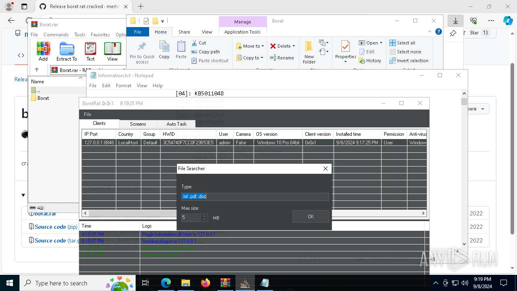
Task: Collapse the Explorer ribbon with the chevron
Action: [430, 32]
